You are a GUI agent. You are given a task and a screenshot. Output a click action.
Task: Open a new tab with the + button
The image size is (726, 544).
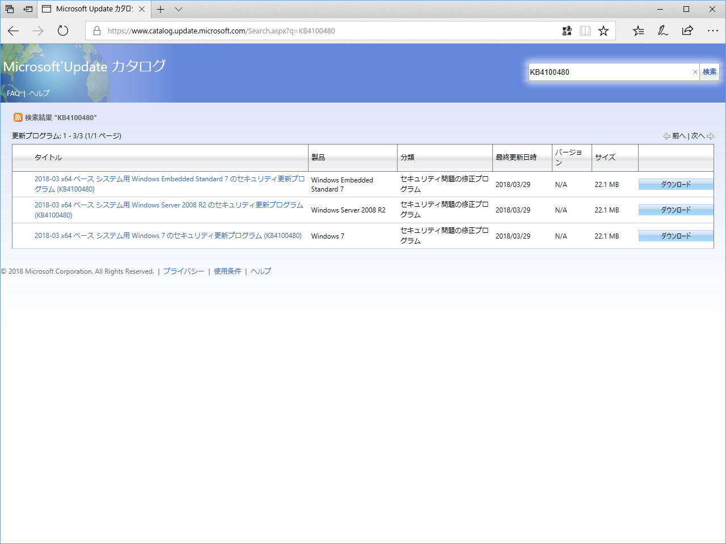pos(161,9)
